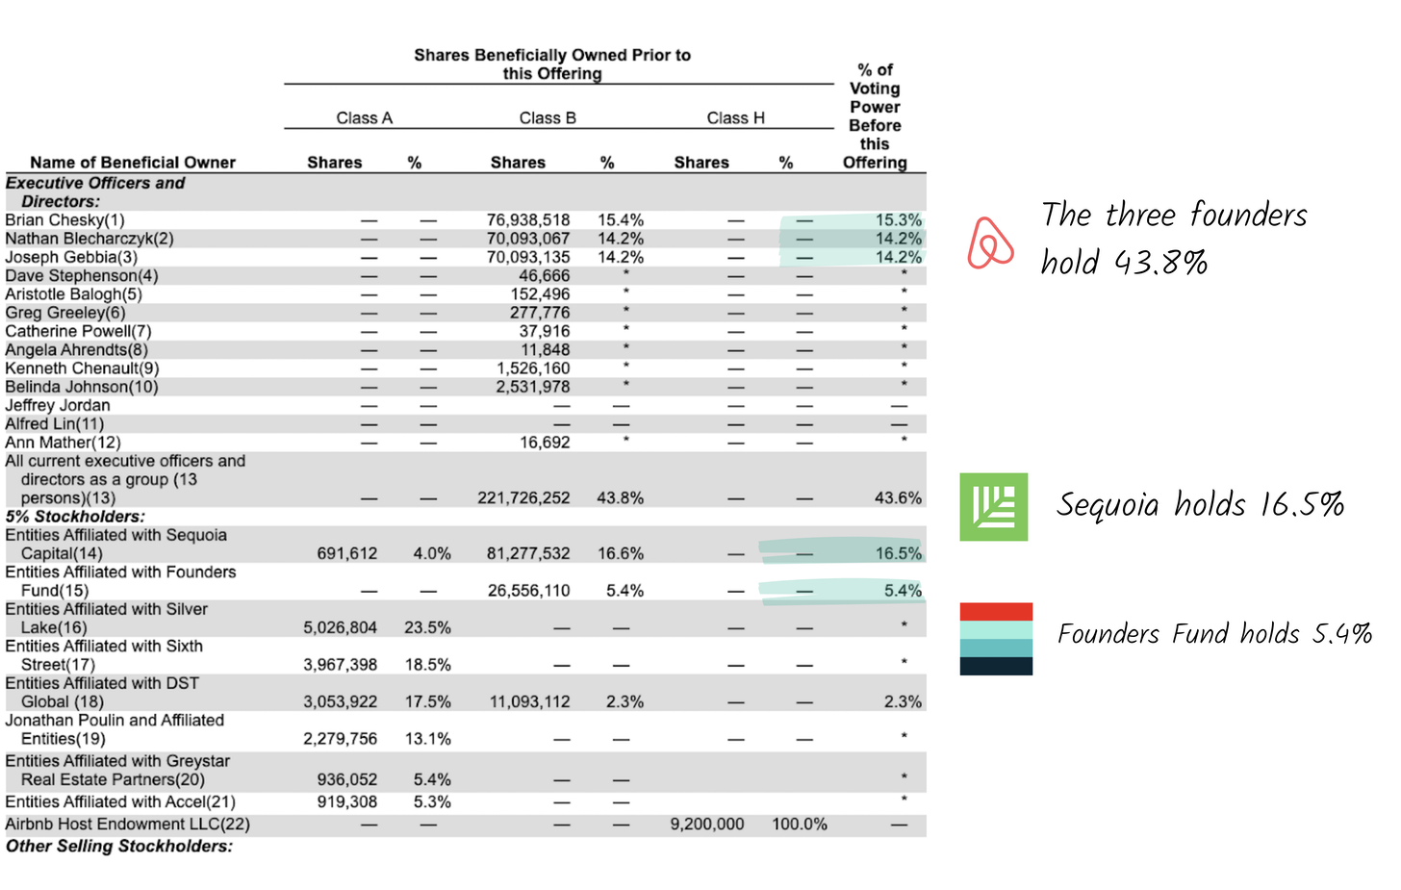Click Sequoia's Class A shares 691,612
This screenshot has width=1401, height=890.
click(x=347, y=554)
